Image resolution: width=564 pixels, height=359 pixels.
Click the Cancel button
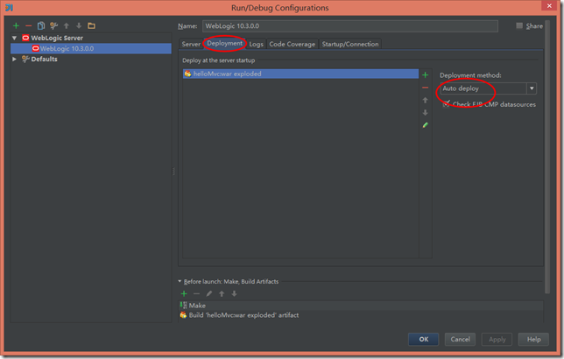460,339
